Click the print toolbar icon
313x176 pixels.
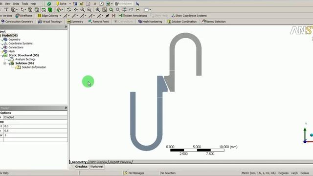pyautogui.click(x=138, y=10)
